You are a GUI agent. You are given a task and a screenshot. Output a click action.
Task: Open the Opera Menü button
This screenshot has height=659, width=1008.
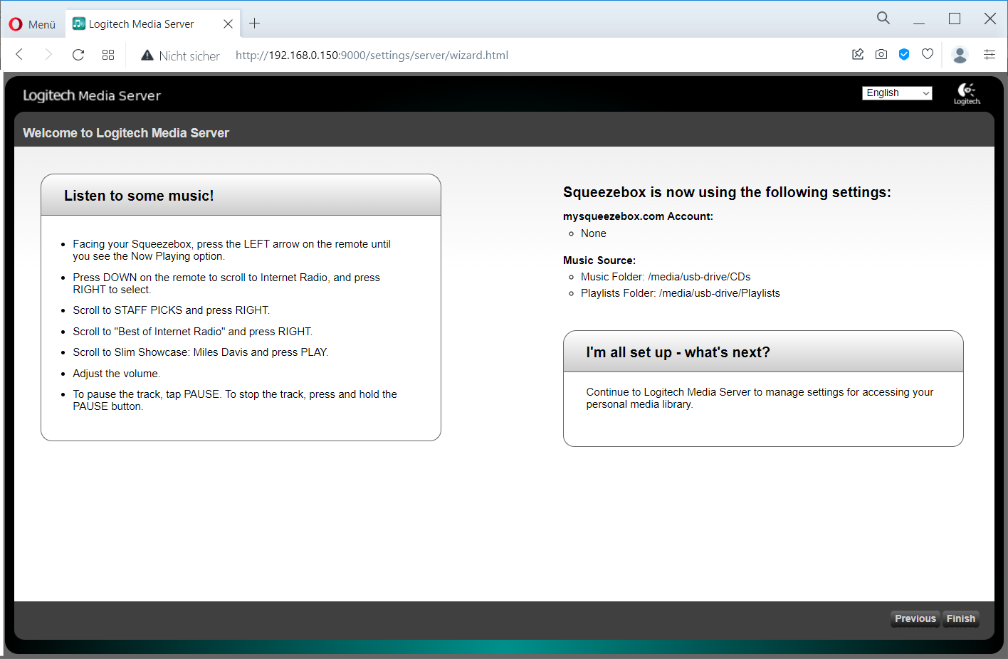(x=32, y=24)
